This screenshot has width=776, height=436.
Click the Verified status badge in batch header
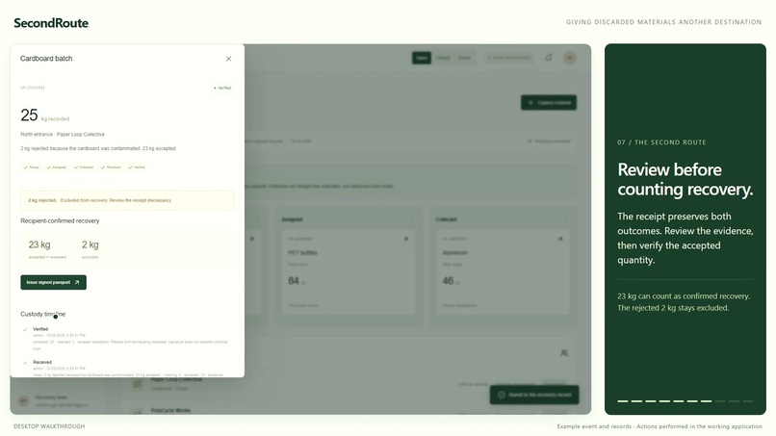click(x=222, y=89)
